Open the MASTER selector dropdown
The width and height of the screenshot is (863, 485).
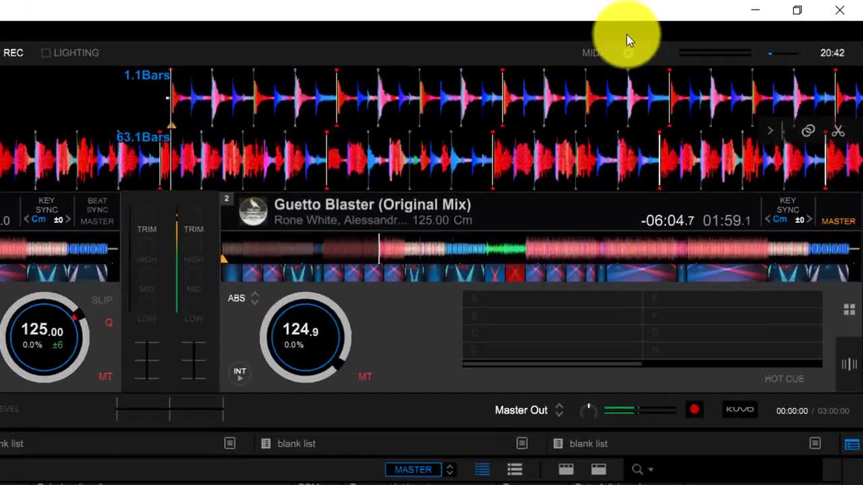tap(413, 470)
